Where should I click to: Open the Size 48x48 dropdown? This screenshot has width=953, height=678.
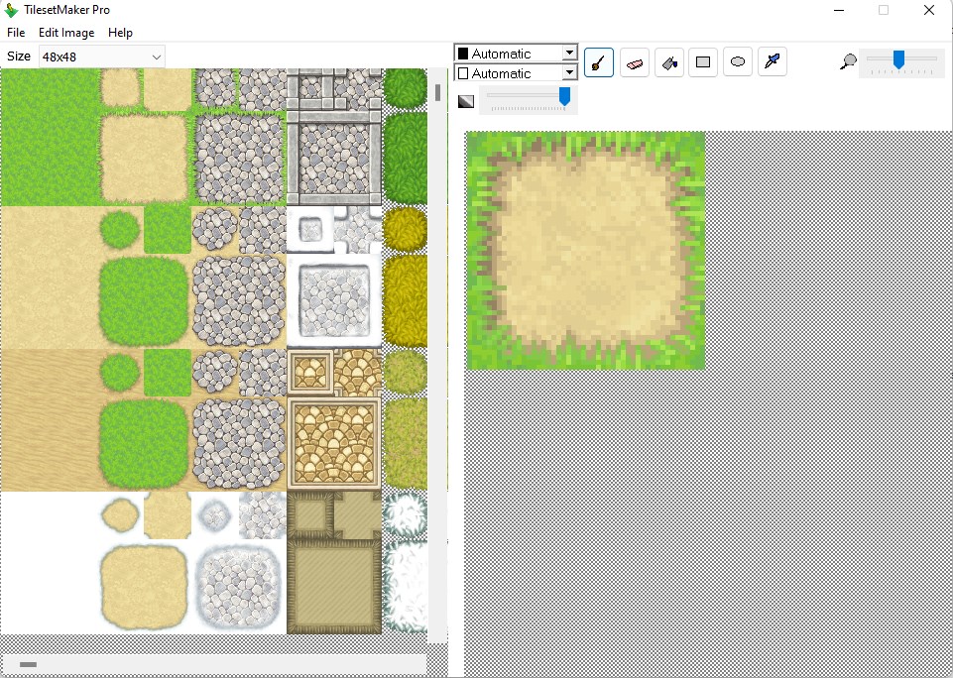pos(102,56)
